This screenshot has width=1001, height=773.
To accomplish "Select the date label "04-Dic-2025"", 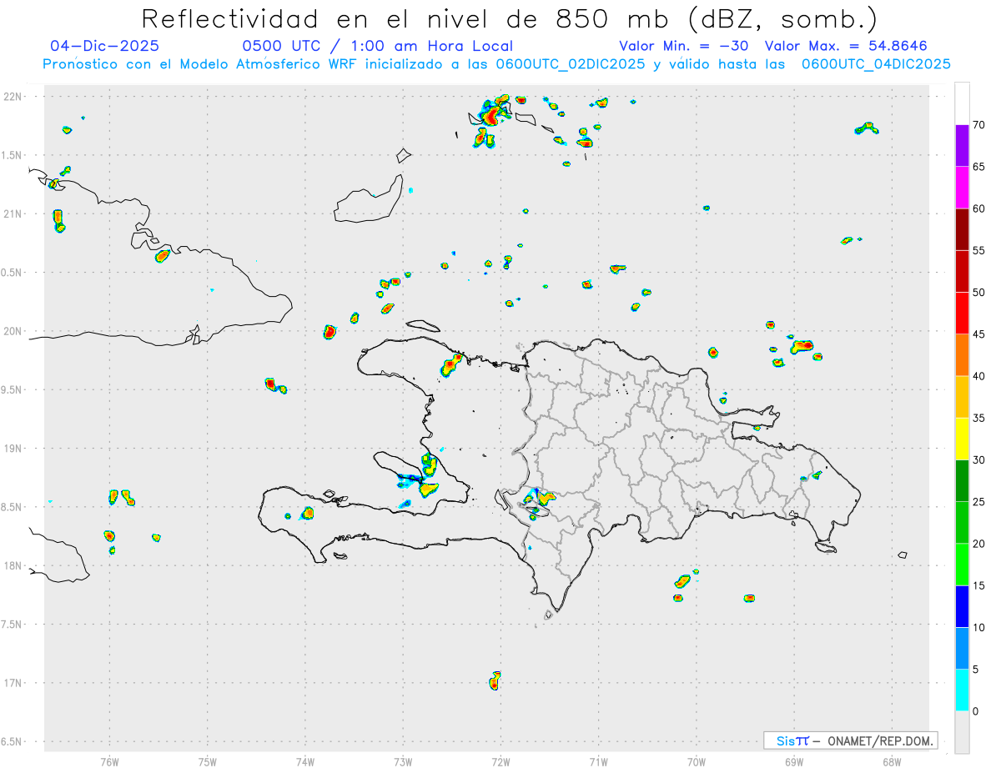I will 104,46.
